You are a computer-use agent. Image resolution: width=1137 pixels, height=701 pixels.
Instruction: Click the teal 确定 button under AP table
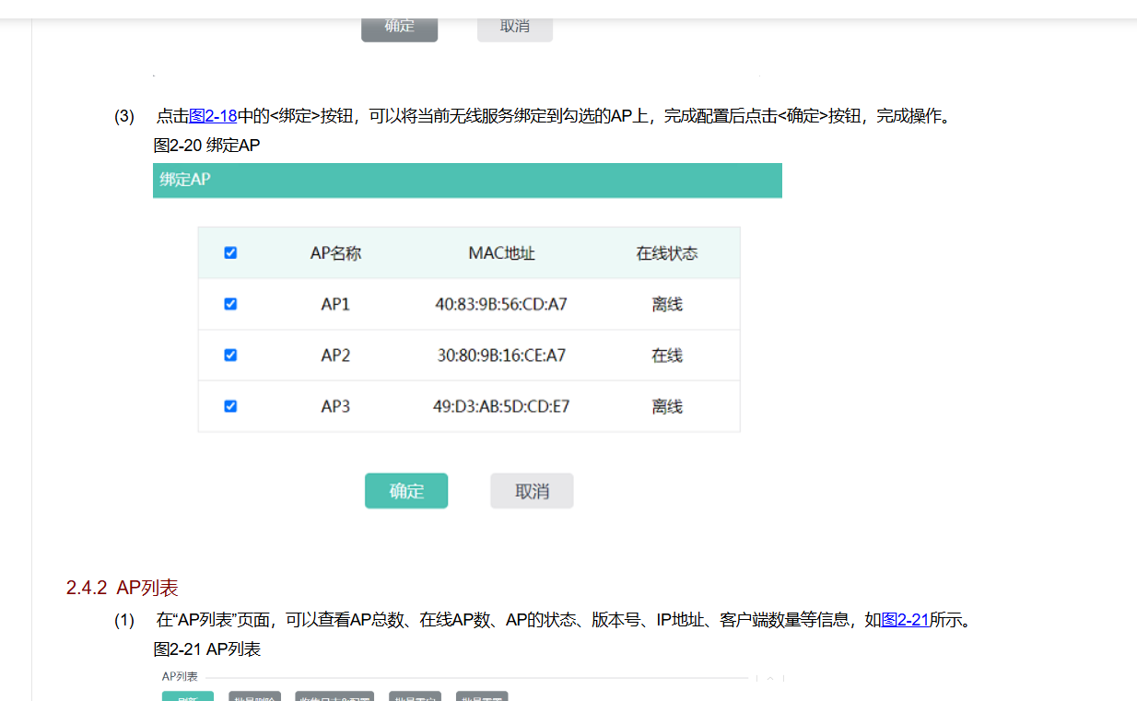pyautogui.click(x=406, y=491)
